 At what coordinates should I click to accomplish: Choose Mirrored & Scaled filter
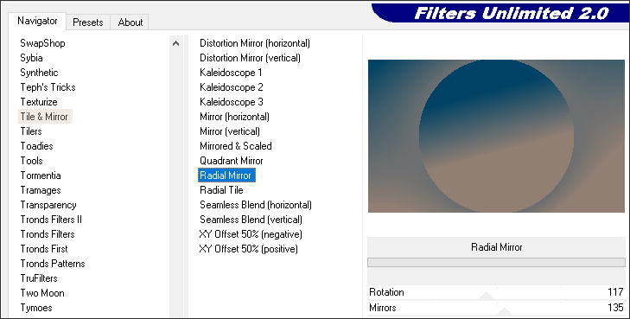236,146
